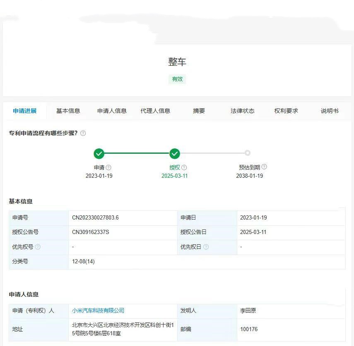Click the help icon beside 优先权号
This screenshot has height=346, width=354.
(38, 247)
